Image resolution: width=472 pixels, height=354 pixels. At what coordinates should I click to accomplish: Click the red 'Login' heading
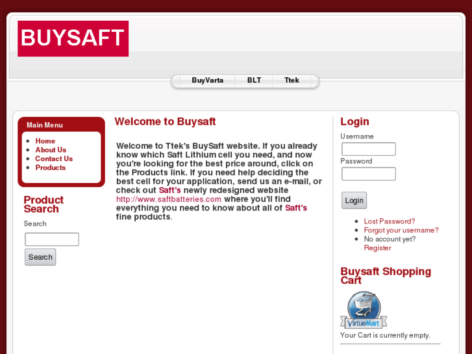[x=354, y=121]
